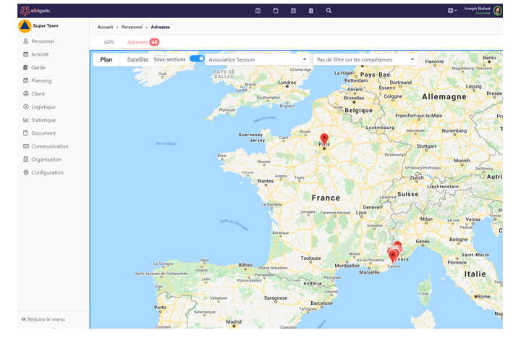Open the Statistique menu
This screenshot has height=362, width=521.
pos(43,120)
